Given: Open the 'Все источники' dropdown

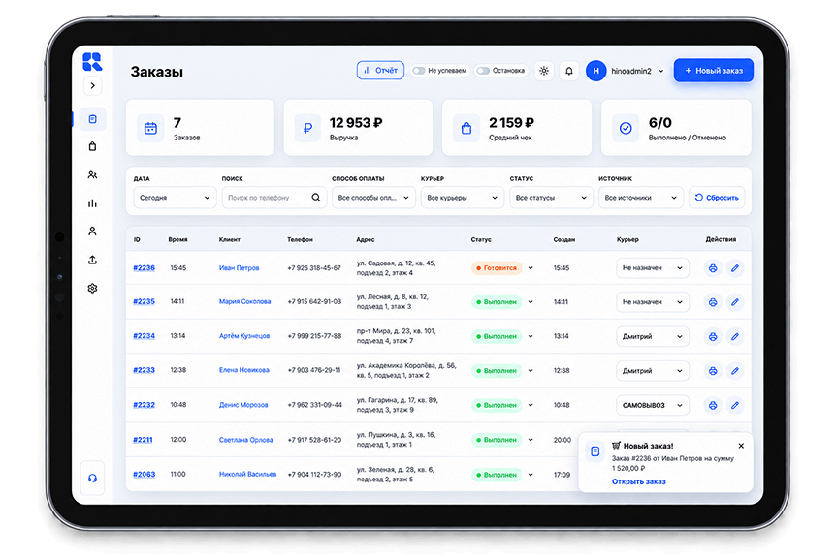Looking at the screenshot, I should [x=641, y=198].
